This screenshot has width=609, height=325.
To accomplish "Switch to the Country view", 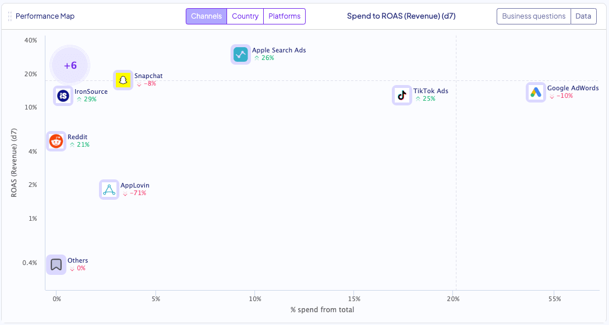I will pos(245,16).
